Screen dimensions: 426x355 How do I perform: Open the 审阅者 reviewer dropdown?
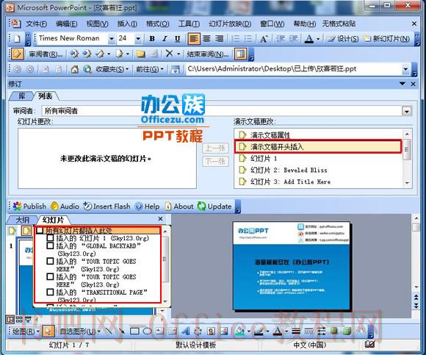pyautogui.click(x=406, y=111)
